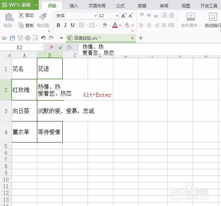Click the Paste icon

tap(9, 17)
